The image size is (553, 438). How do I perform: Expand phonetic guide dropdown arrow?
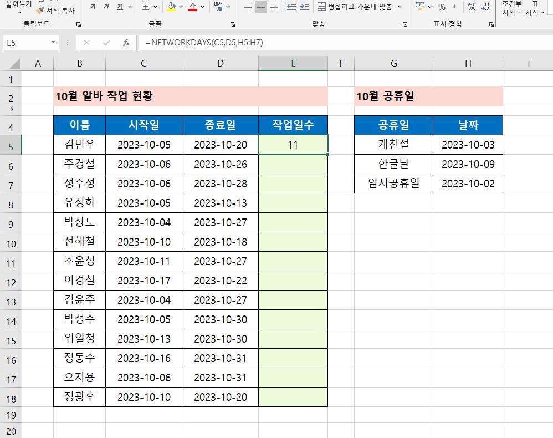228,7
